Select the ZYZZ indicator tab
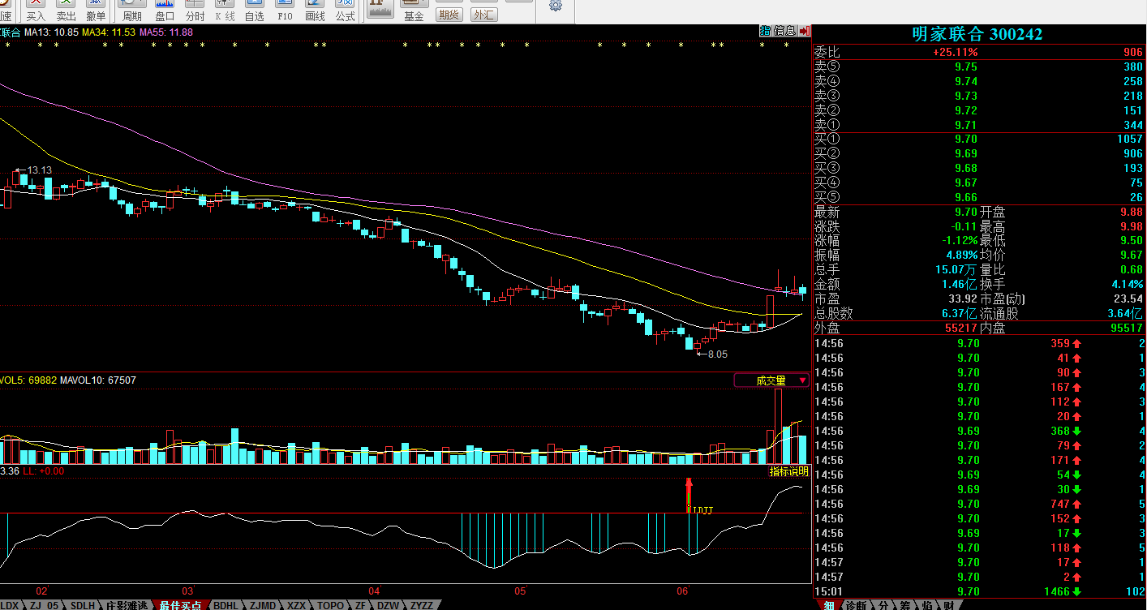 (422, 605)
